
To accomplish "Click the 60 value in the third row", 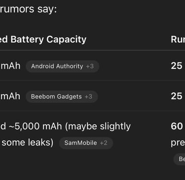I will 177,126.
